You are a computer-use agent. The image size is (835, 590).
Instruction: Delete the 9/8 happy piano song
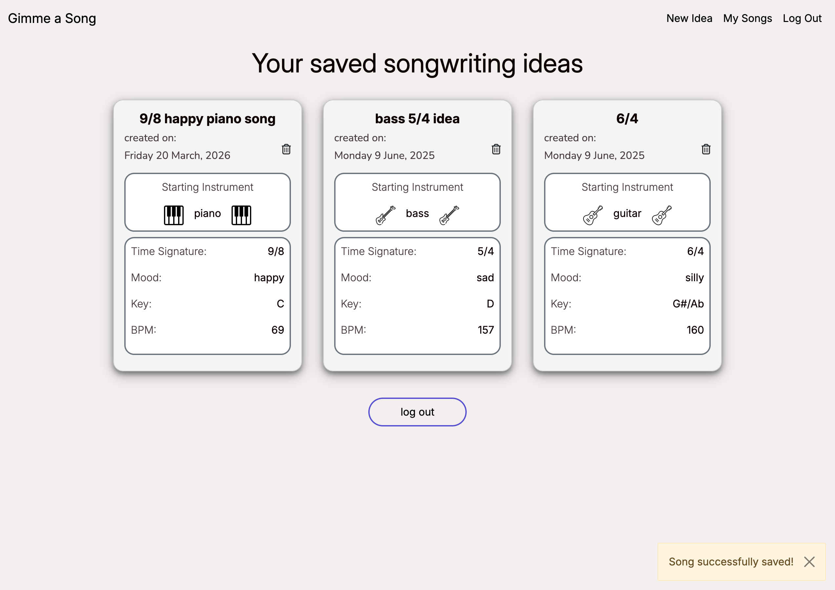(286, 149)
